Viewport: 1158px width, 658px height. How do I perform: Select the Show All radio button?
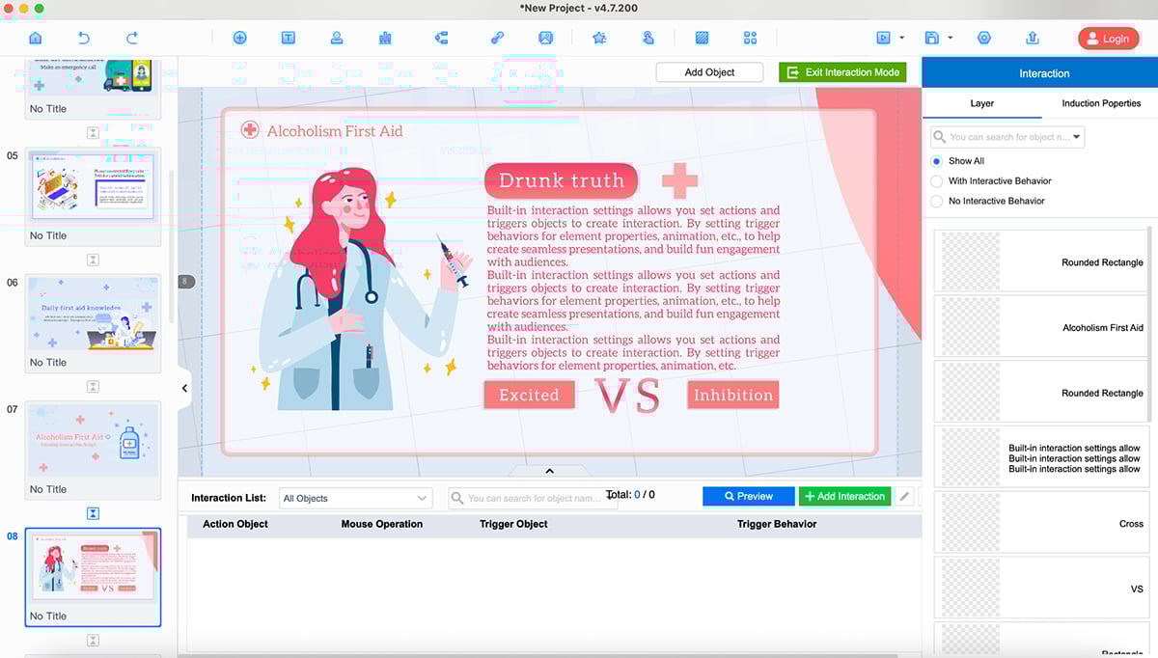point(935,160)
